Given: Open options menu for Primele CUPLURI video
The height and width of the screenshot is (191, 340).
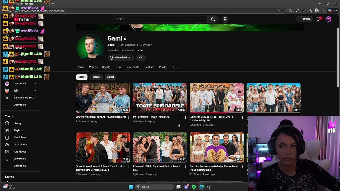Looking at the screenshot, I should (x=185, y=167).
